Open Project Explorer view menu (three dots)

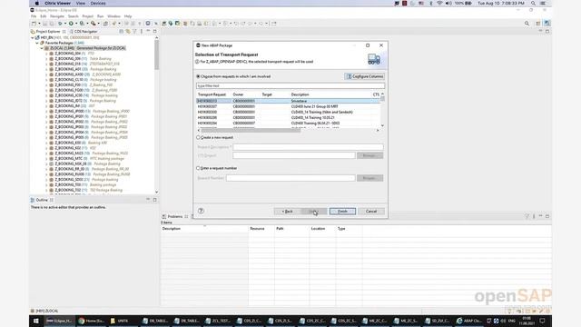point(142,32)
